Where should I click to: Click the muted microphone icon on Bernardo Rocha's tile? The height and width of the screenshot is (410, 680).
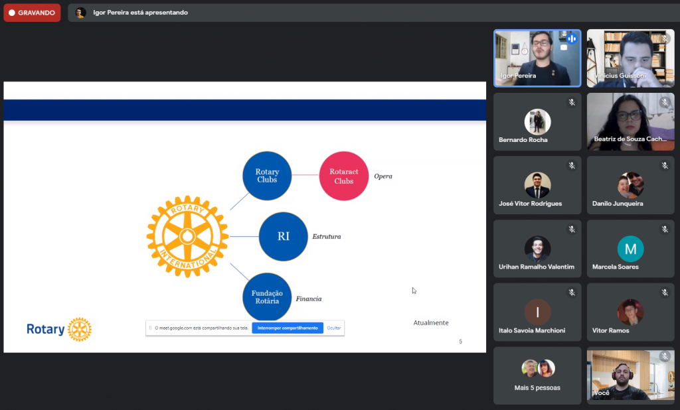click(571, 103)
